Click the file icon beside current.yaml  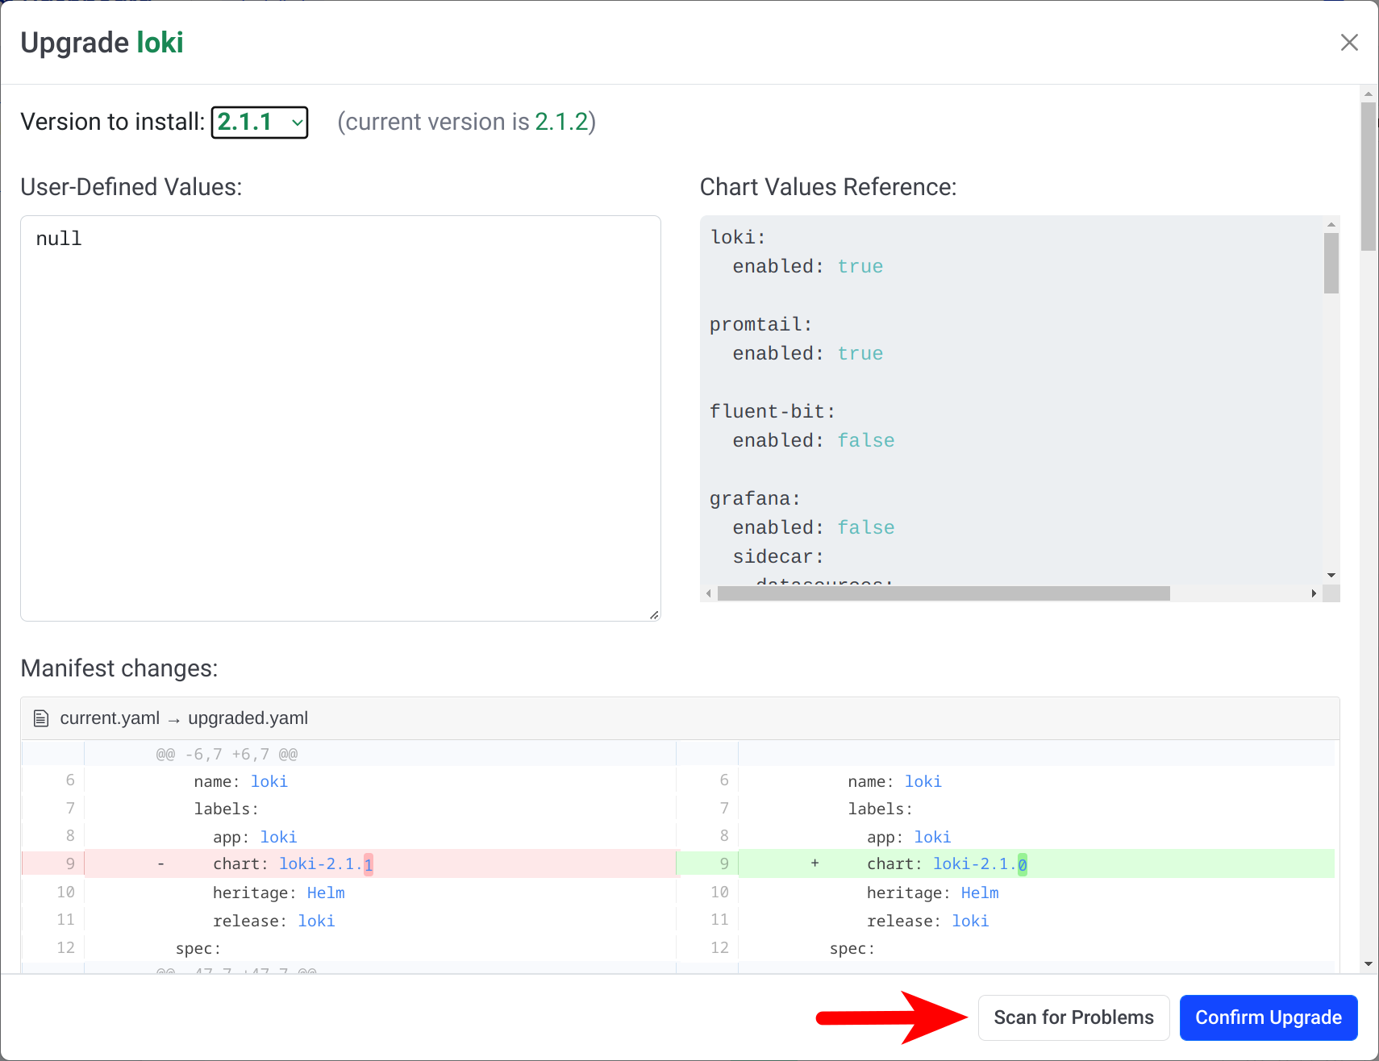coord(41,718)
